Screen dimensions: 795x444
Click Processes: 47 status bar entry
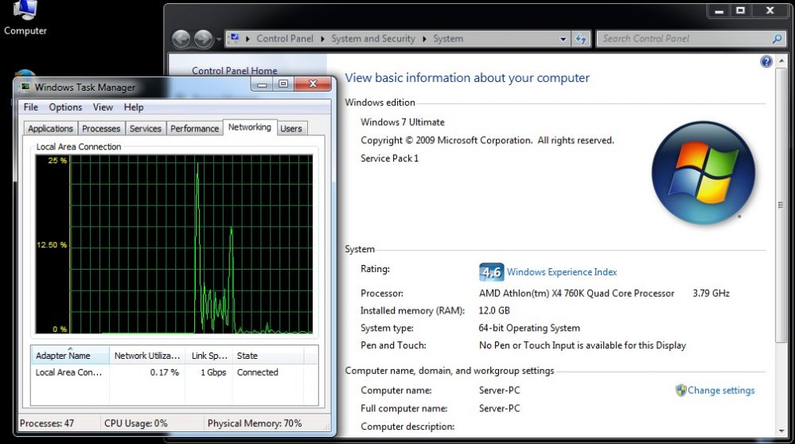tap(47, 423)
